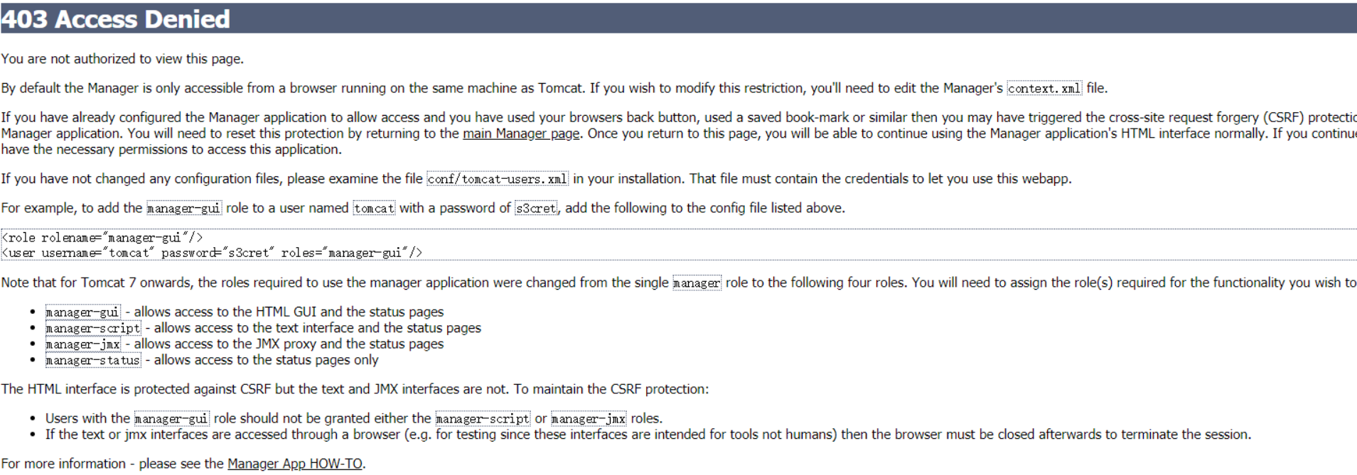Click manager-gui in the CSRF users bullet
Image resolution: width=1357 pixels, height=475 pixels.
[x=171, y=419]
